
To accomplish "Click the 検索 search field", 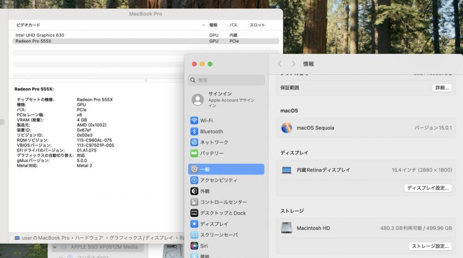I will tap(226, 80).
